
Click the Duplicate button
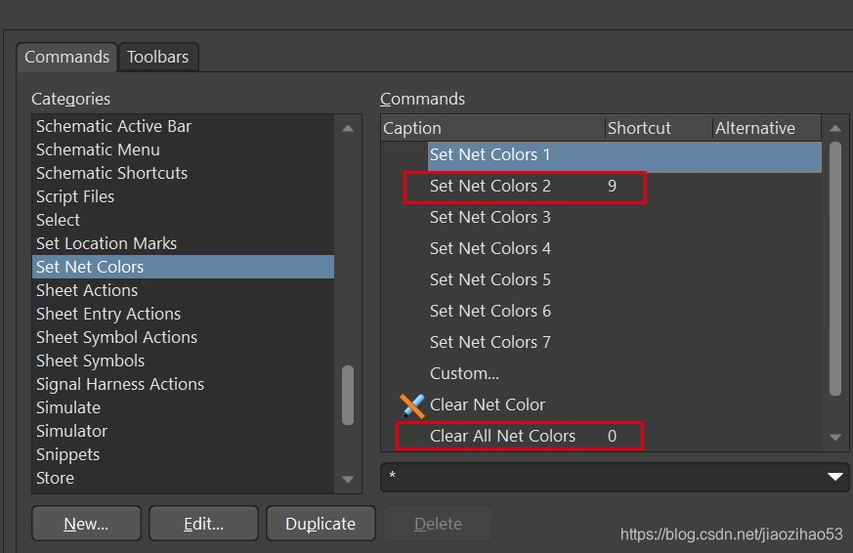pos(320,524)
